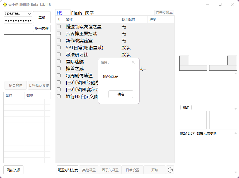The width and height of the screenshot is (239, 178).
Task: Enable 六界神王殿扫荡 checkbox
Action: [59, 34]
